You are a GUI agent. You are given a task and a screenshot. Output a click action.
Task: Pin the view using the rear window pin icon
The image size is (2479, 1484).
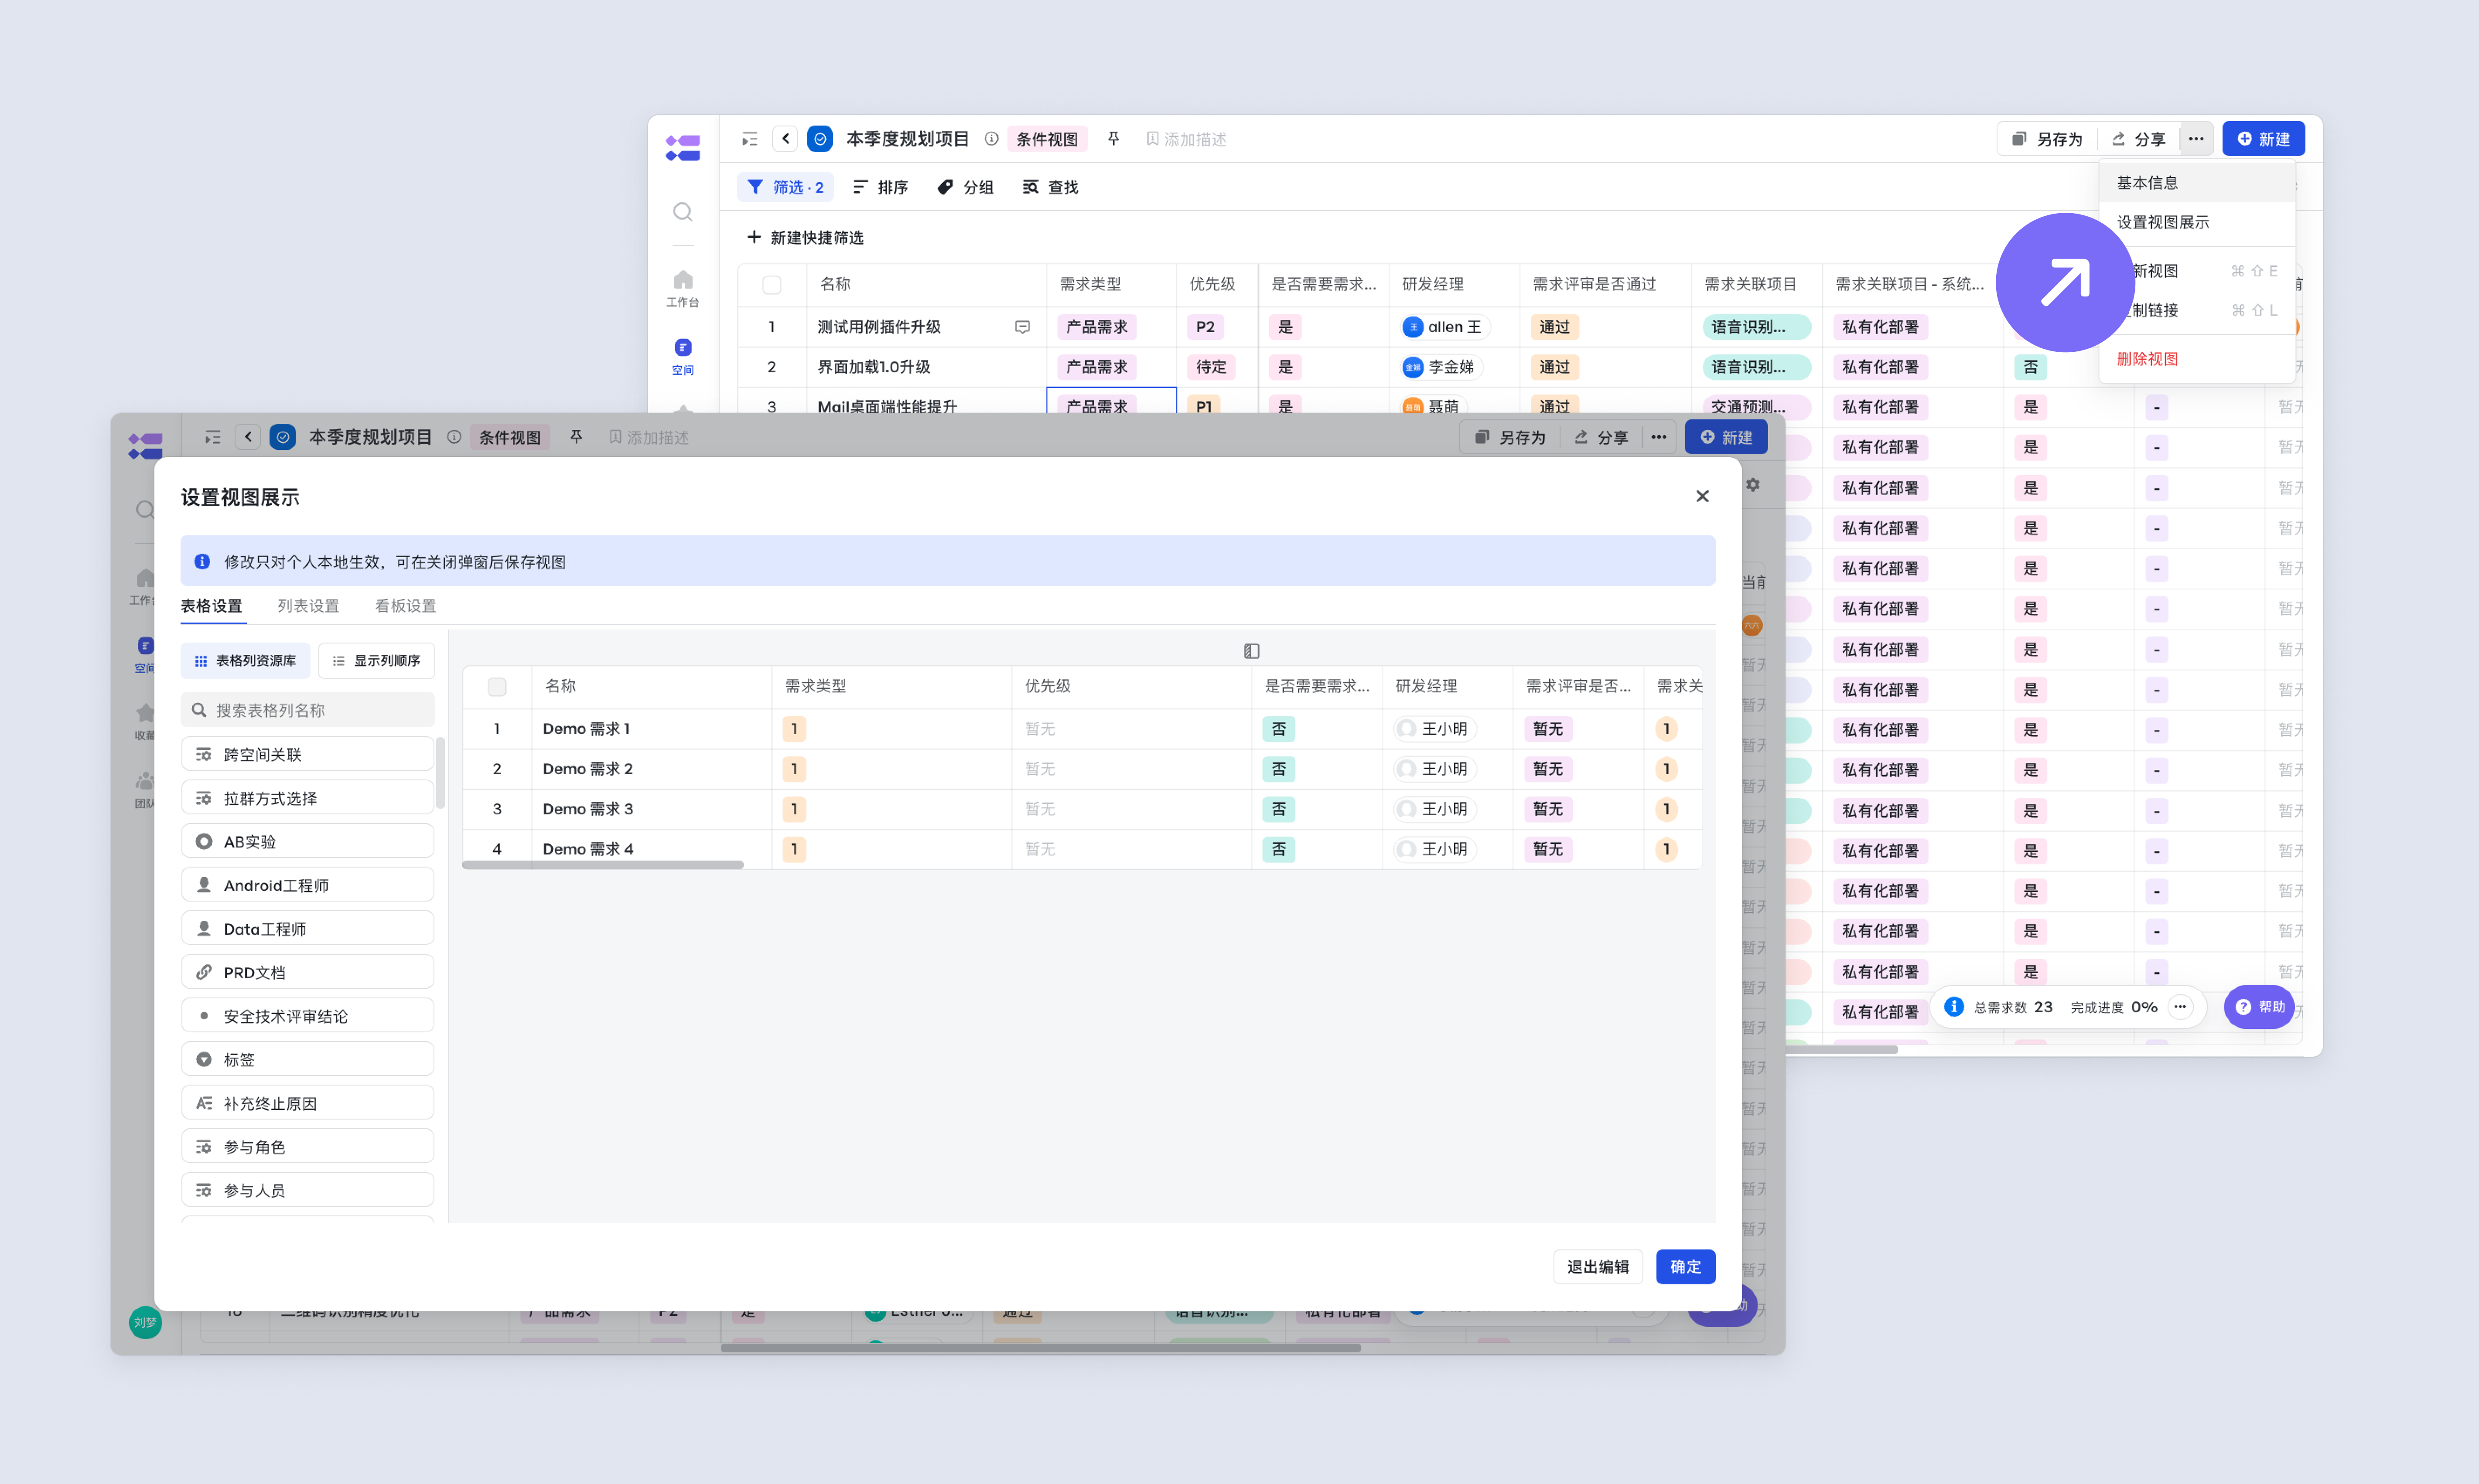(1113, 139)
